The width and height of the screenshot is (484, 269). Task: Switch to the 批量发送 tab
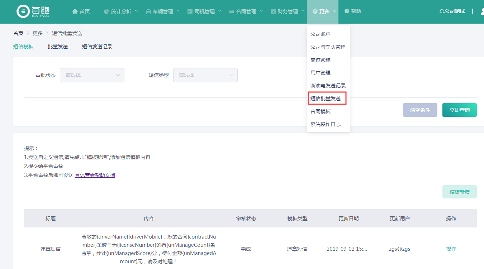click(58, 47)
